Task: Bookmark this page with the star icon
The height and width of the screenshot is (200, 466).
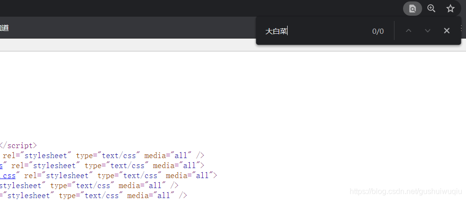Action: [450, 8]
